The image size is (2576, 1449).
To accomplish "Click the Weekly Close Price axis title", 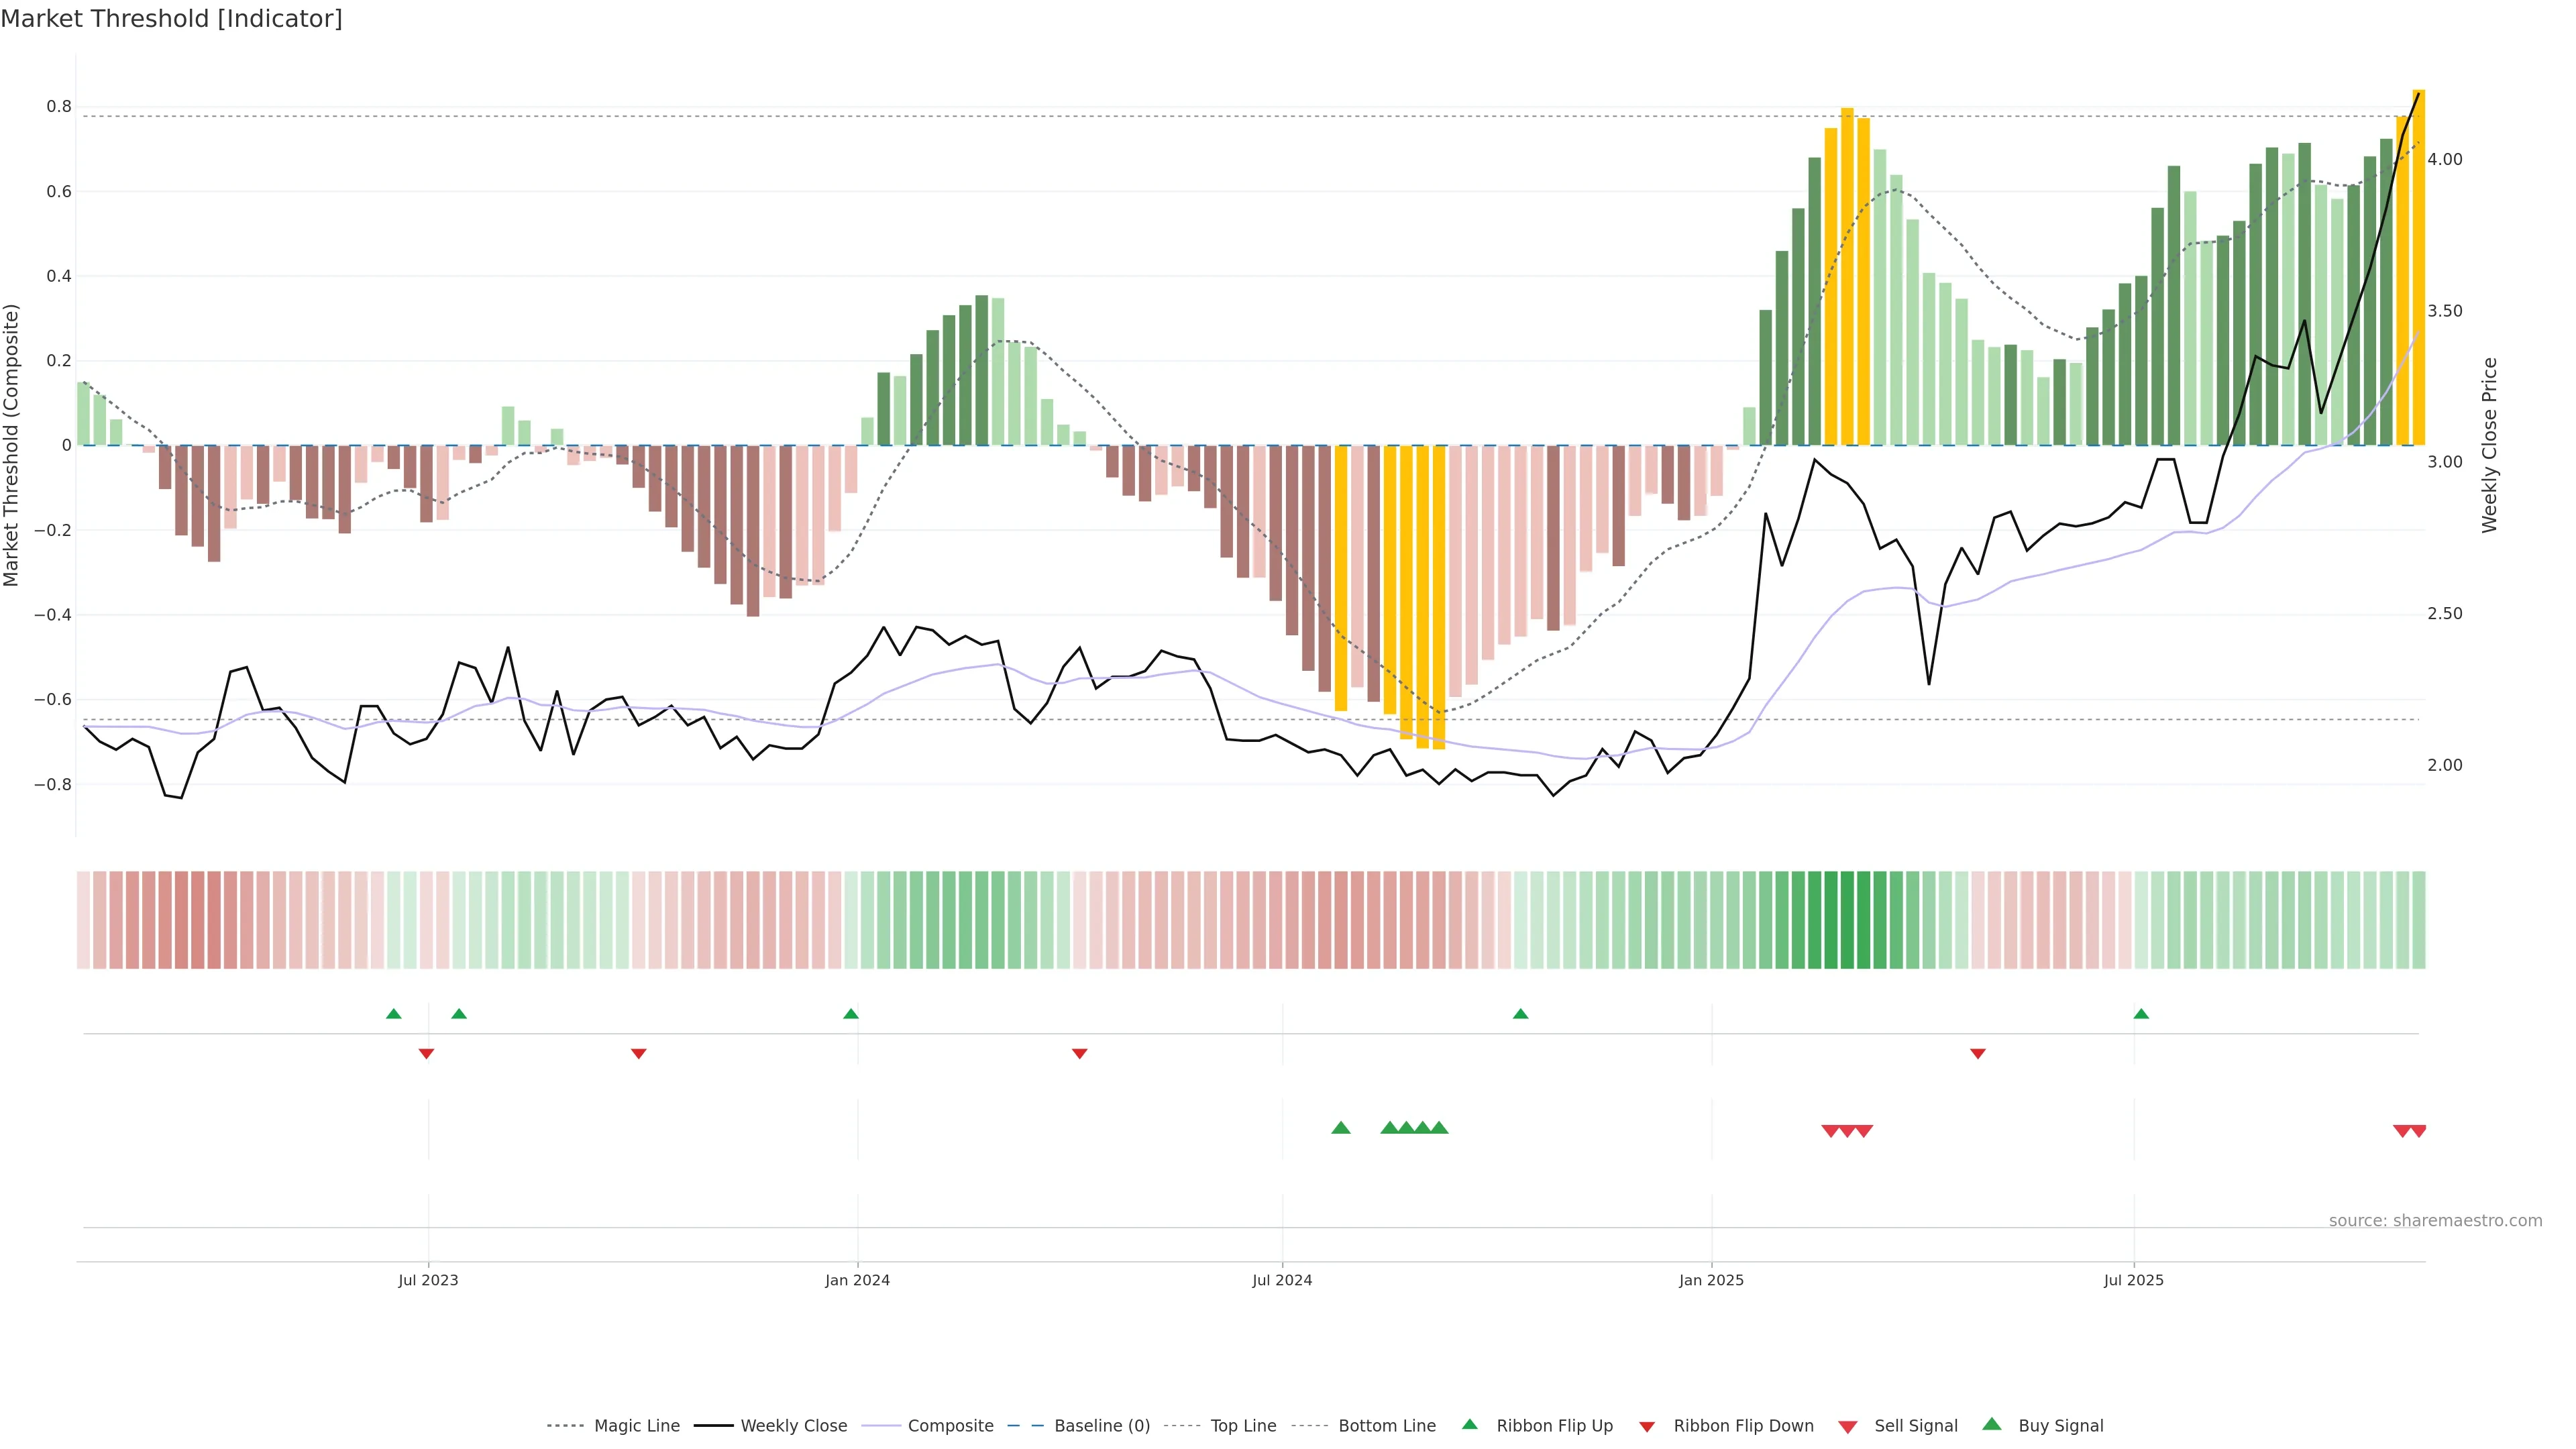I will (x=2489, y=445).
